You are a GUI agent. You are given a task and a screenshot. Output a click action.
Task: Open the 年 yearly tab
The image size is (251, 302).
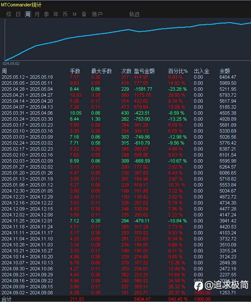(x=56, y=14)
